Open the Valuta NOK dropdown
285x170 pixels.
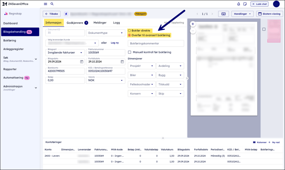(106, 80)
